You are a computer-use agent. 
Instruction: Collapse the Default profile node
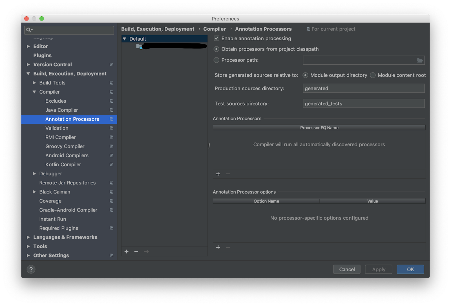[125, 39]
